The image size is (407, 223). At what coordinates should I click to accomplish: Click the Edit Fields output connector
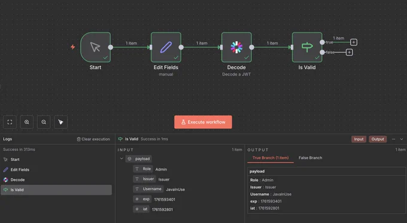181,47
